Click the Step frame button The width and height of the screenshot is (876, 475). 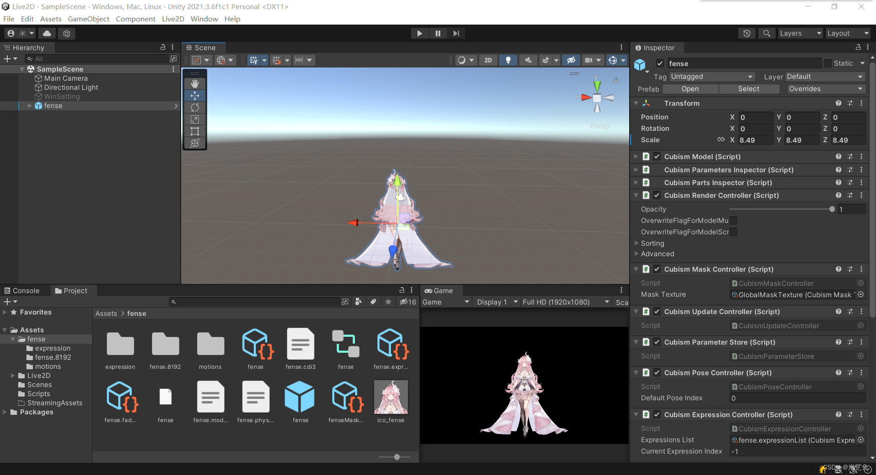coord(456,33)
